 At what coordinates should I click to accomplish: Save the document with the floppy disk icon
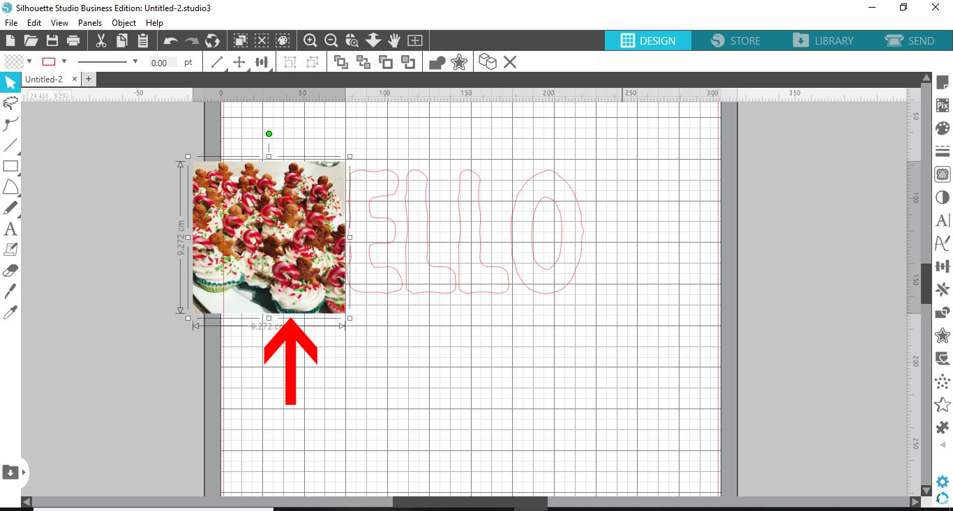click(52, 40)
